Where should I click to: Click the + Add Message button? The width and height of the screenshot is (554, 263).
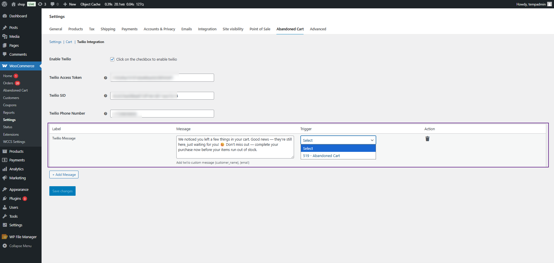pos(64,174)
